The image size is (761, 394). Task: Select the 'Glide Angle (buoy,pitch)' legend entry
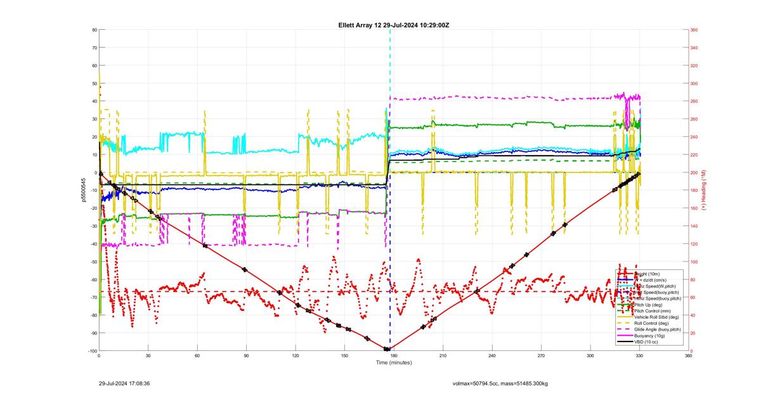[x=650, y=329]
